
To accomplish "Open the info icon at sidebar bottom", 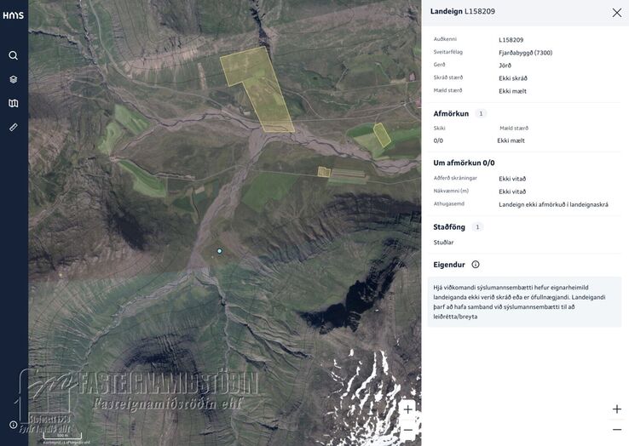I will pos(14,425).
